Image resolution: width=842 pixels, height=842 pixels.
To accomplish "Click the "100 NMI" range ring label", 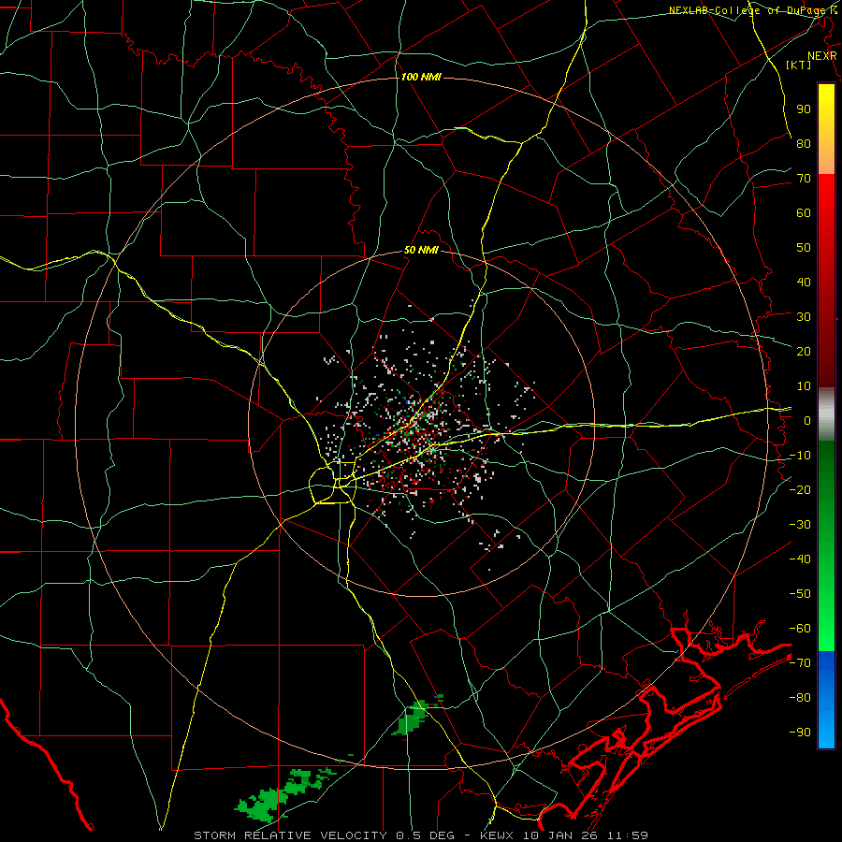I will pyautogui.click(x=421, y=77).
